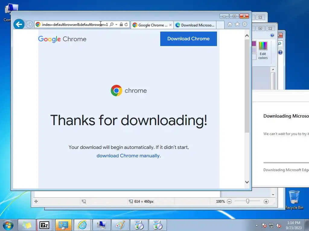This screenshot has height=231, width=309.
Task: Open Edit colors in the Paint window
Action: coord(263,51)
